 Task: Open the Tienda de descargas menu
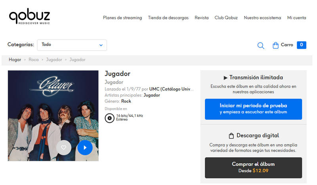pos(168,18)
